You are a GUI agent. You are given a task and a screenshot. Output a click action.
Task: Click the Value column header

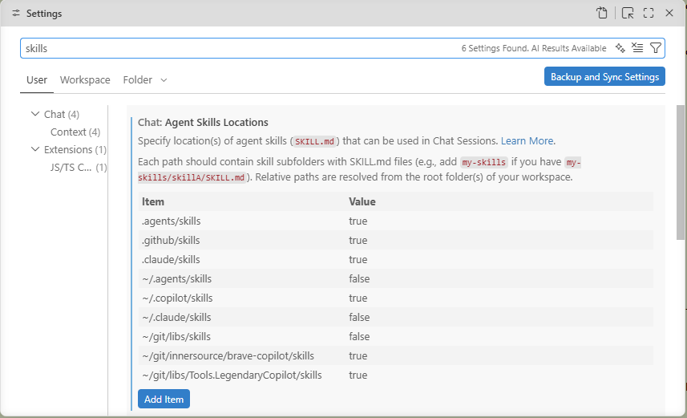(x=362, y=201)
